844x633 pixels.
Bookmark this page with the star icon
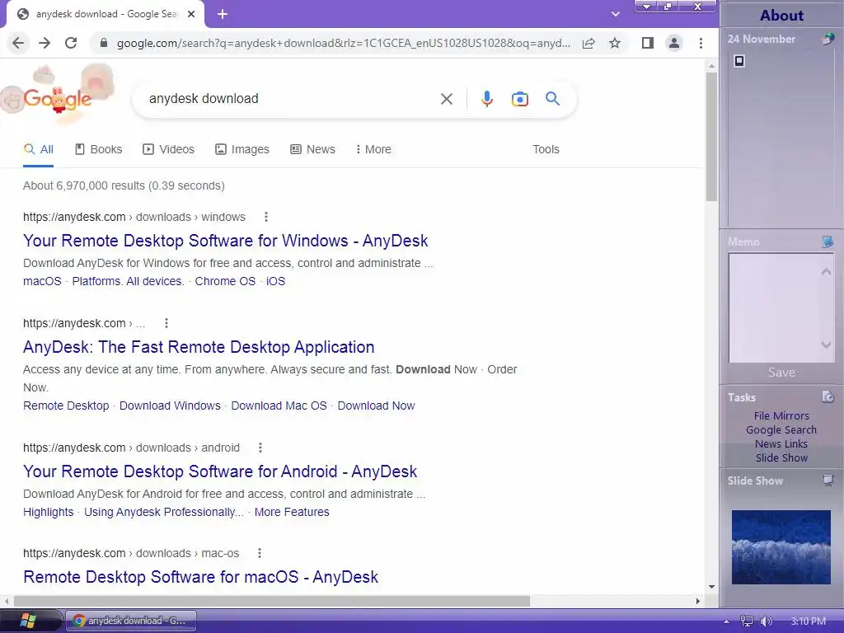click(615, 43)
